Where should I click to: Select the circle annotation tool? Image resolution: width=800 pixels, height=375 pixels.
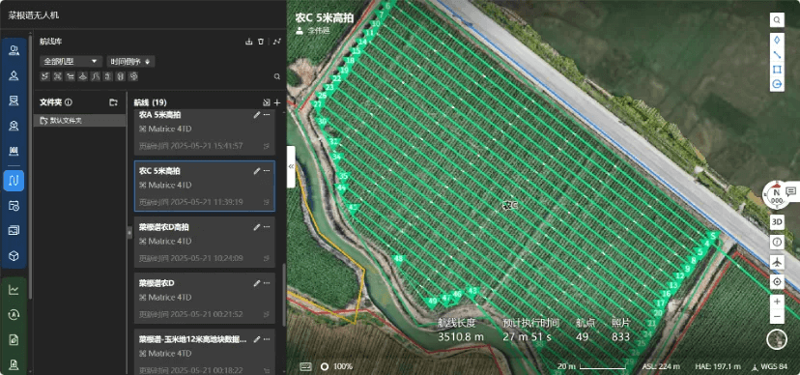point(777,84)
